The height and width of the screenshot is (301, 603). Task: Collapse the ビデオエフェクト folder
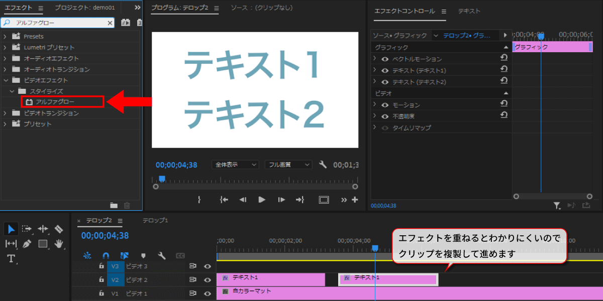click(5, 80)
